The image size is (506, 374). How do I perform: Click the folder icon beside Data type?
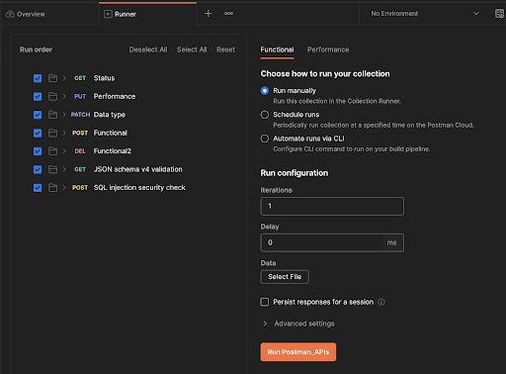pyautogui.click(x=52, y=115)
